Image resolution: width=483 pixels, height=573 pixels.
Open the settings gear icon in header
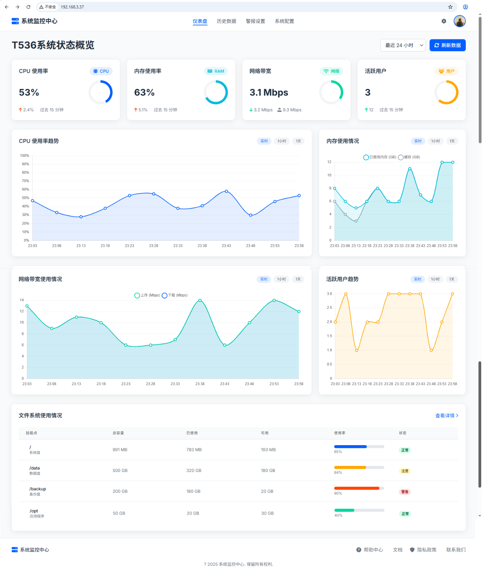pyautogui.click(x=444, y=21)
